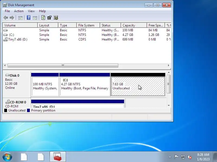The image size is (217, 162).
Task: Click the 699 MB capacity cell
Action: pos(128,39)
